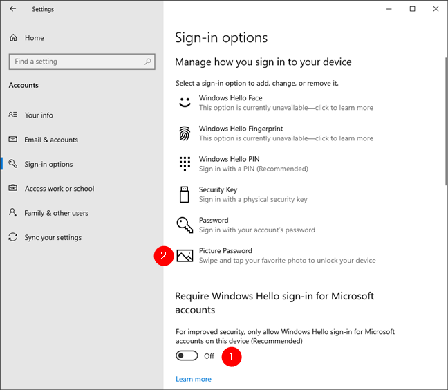Click the Access work or school briefcase icon
The height and width of the screenshot is (390, 448).
(13, 188)
